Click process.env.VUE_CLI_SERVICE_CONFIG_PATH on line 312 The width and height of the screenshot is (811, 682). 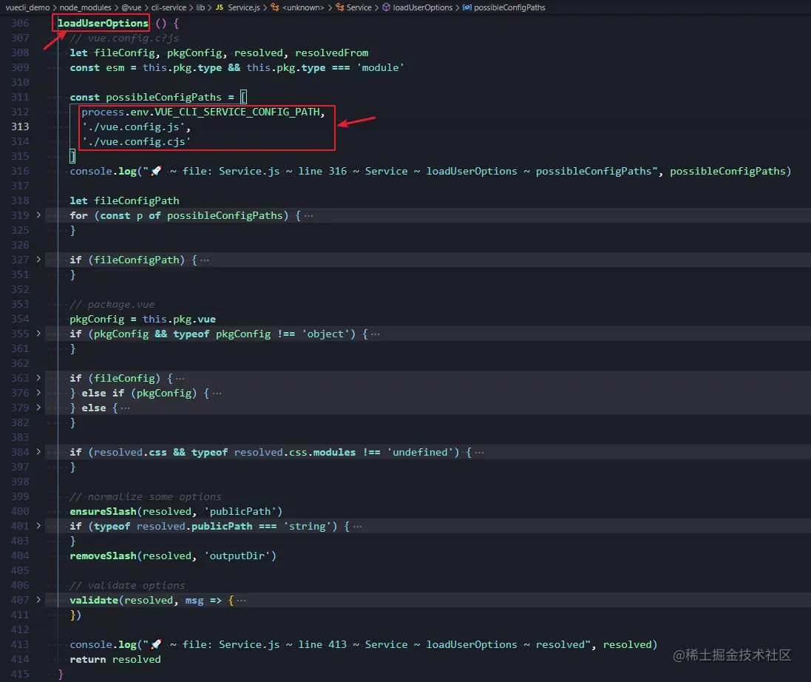pos(200,112)
